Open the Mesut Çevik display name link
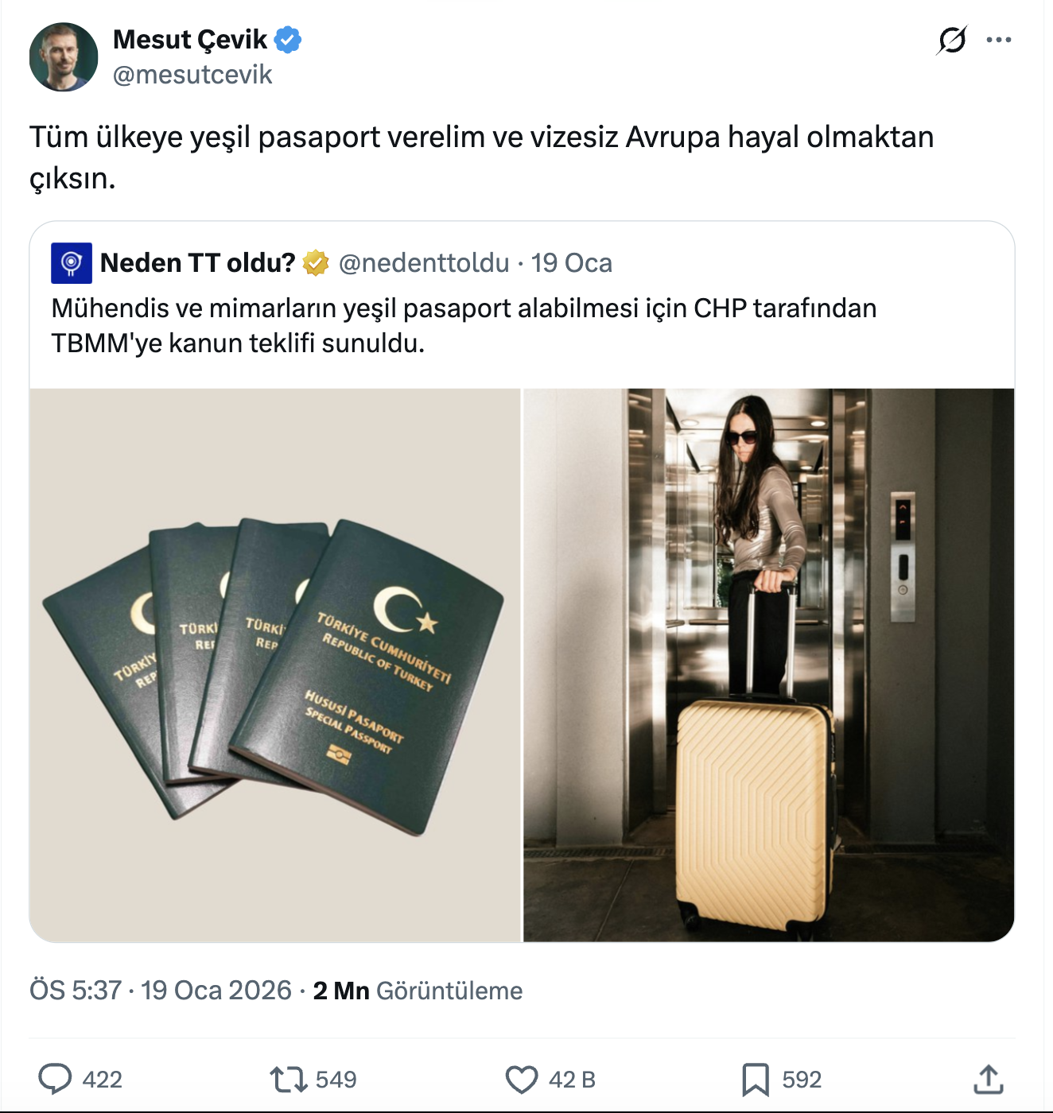This screenshot has width=1053, height=1113. point(190,39)
